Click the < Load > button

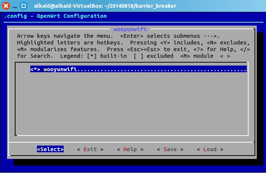pos(210,149)
